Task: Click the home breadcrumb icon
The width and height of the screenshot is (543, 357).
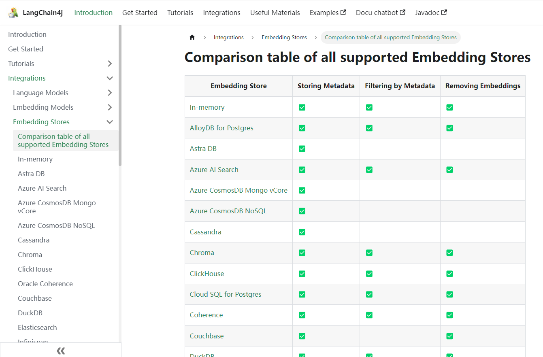Action: click(192, 37)
